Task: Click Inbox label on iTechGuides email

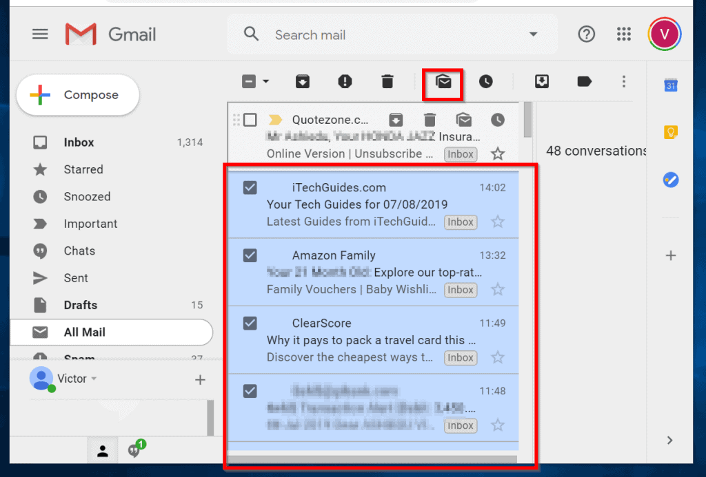Action: click(461, 222)
